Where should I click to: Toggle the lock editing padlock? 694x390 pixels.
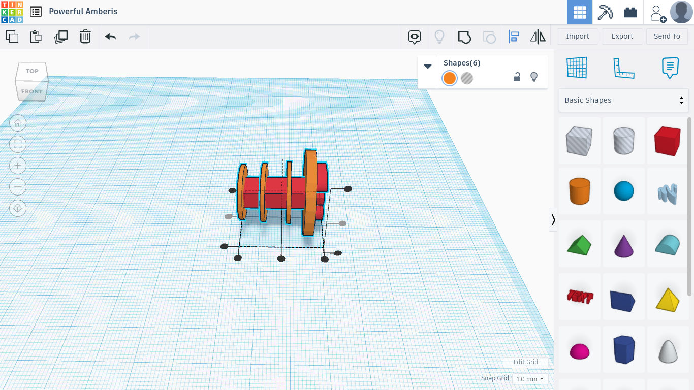(517, 77)
